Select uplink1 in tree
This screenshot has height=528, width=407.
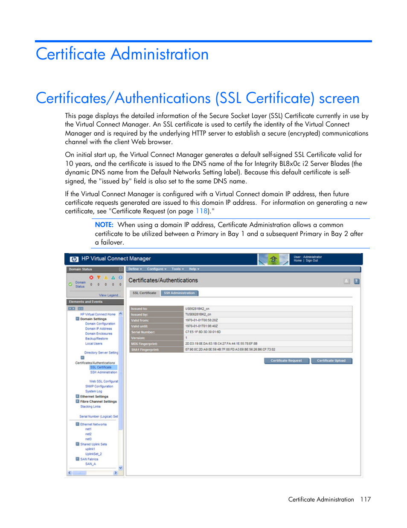pos(90,449)
